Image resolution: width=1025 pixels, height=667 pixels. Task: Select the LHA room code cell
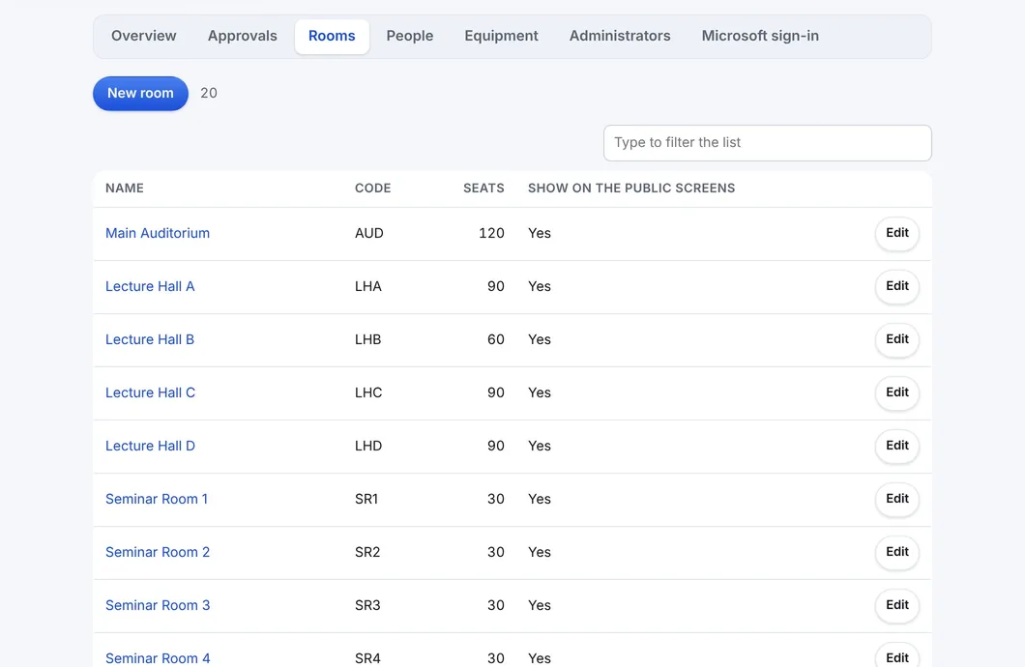tap(368, 286)
